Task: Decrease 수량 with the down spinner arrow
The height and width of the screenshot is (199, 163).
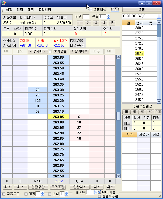Action: (108, 18)
